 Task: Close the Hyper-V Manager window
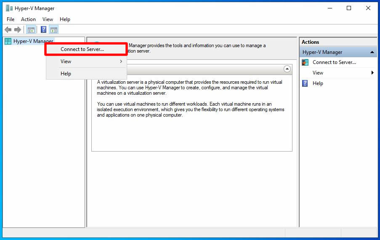(x=368, y=8)
